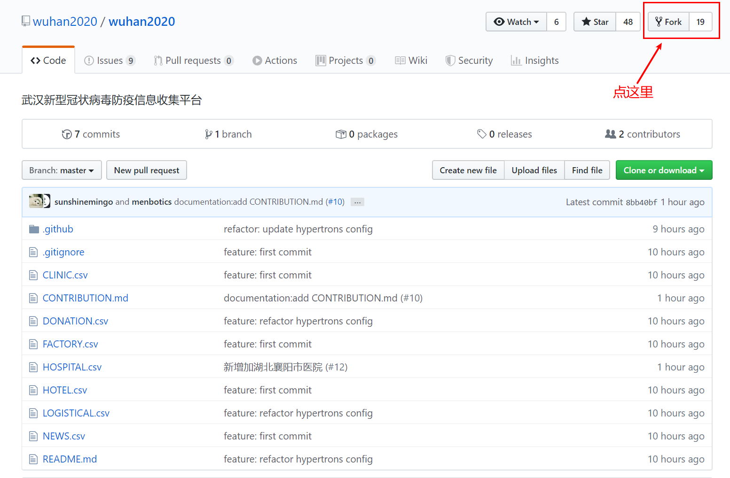This screenshot has height=478, width=730.
Task: Open NEWS.csv file
Action: (x=64, y=436)
